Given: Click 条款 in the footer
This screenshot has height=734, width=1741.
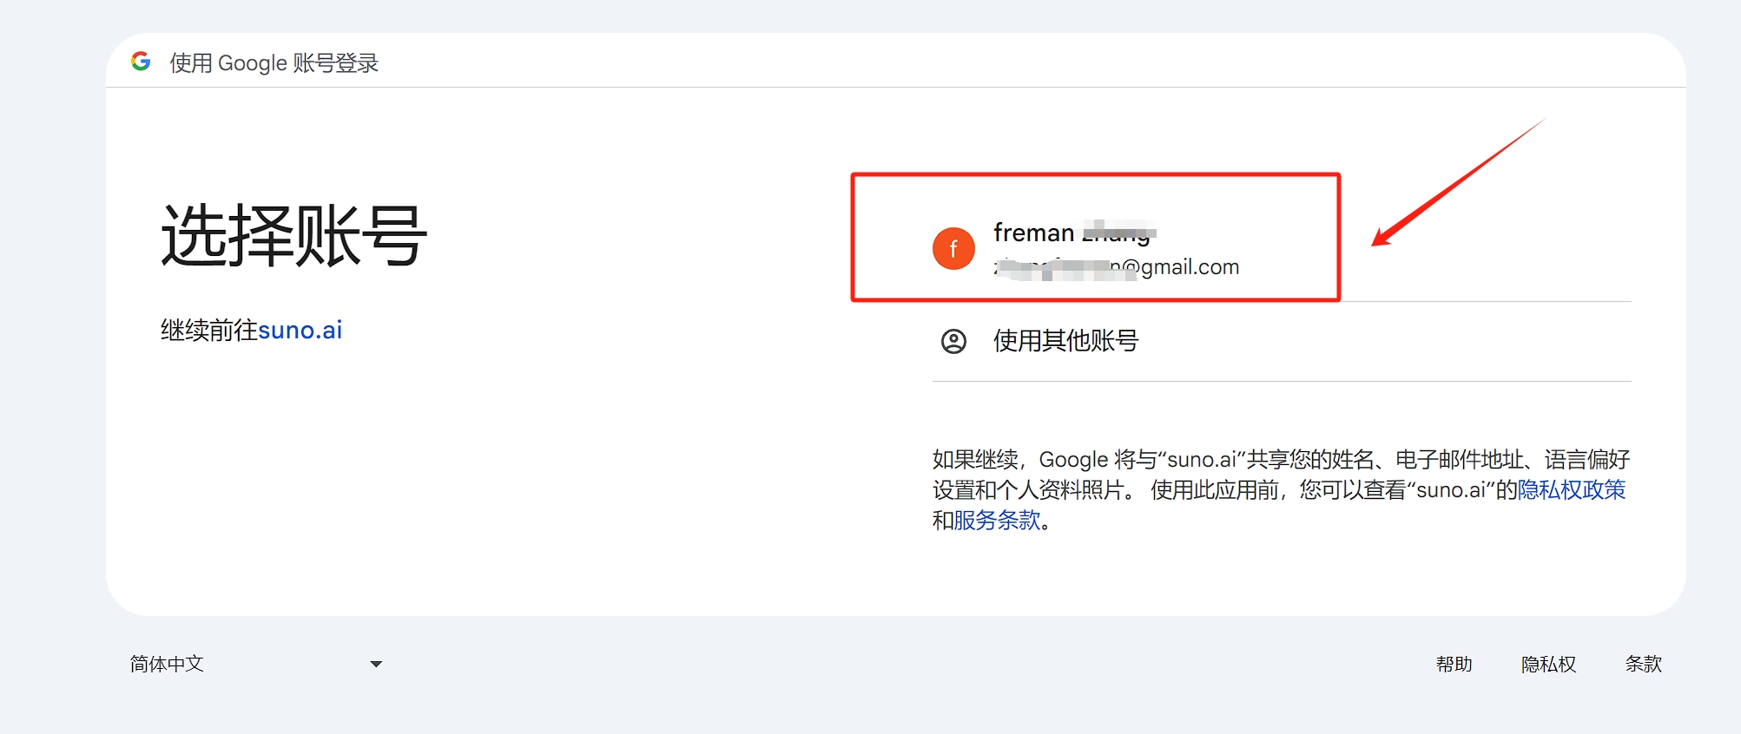Looking at the screenshot, I should (1643, 665).
